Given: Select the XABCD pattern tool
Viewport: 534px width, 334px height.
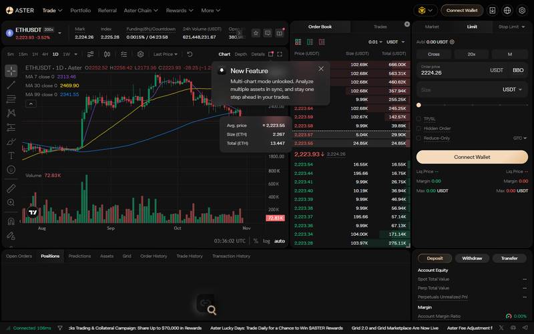Looking at the screenshot, I should point(11,113).
